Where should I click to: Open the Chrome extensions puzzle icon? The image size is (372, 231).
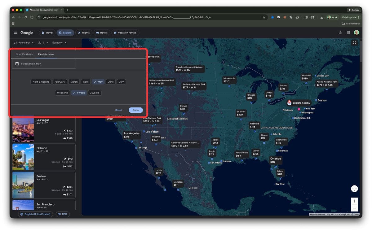[x=297, y=17]
